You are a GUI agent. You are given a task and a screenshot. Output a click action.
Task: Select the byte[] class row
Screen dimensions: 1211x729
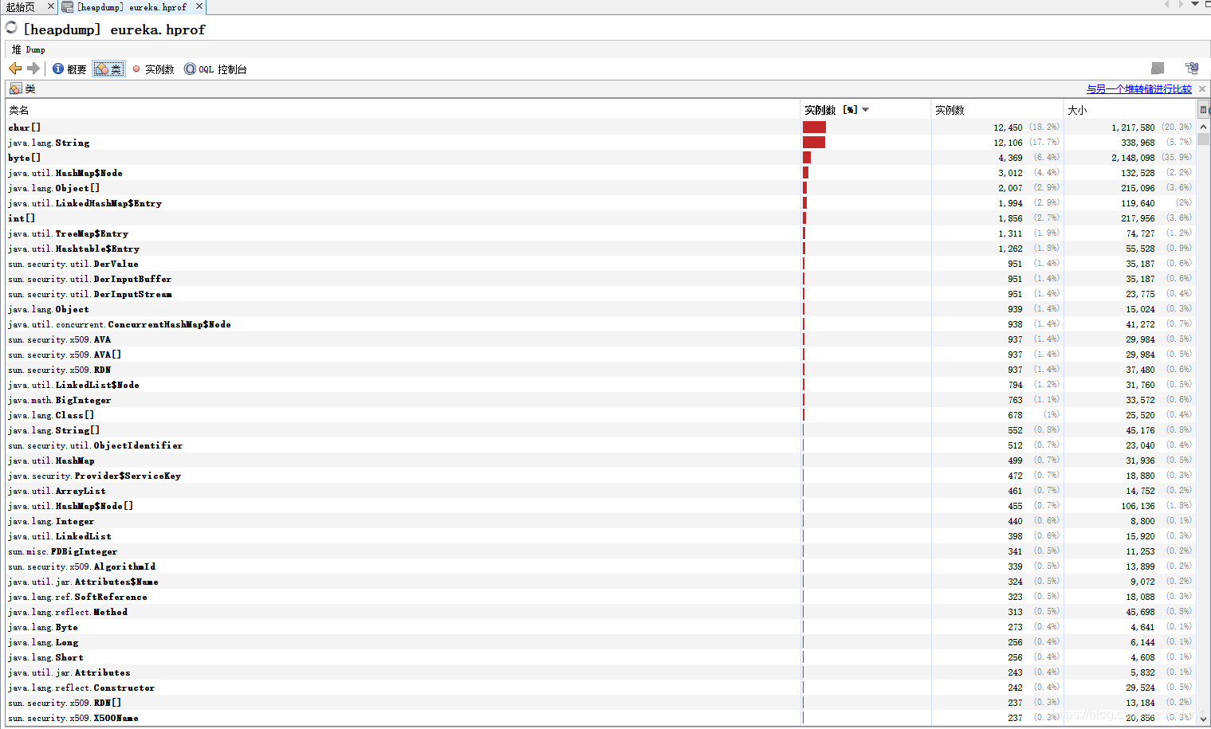point(602,158)
